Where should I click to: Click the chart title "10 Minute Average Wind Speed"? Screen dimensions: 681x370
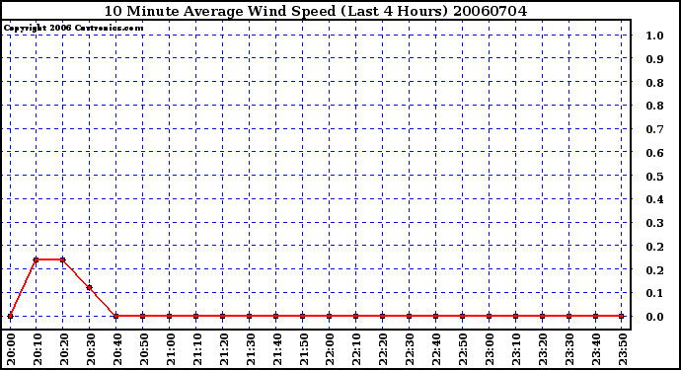(x=220, y=11)
